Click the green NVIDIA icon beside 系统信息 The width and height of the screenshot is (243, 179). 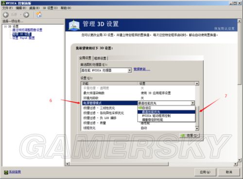(6, 172)
